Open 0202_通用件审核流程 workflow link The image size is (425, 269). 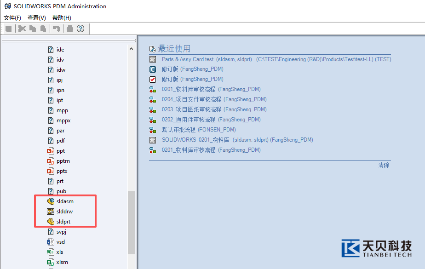211,120
